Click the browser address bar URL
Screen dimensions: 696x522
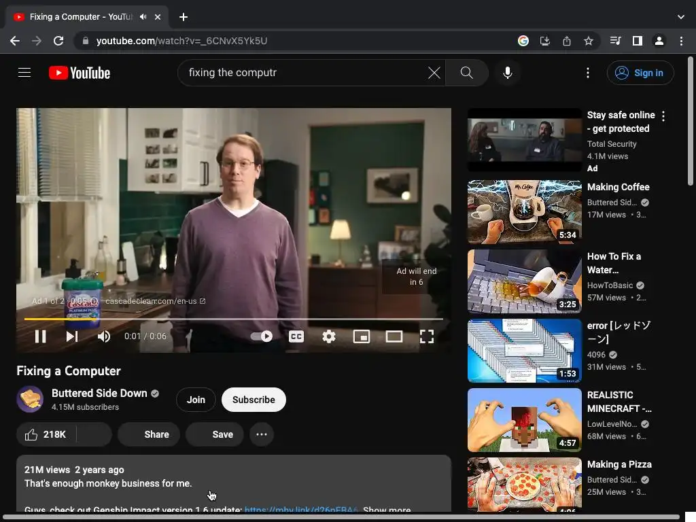pyautogui.click(x=181, y=41)
